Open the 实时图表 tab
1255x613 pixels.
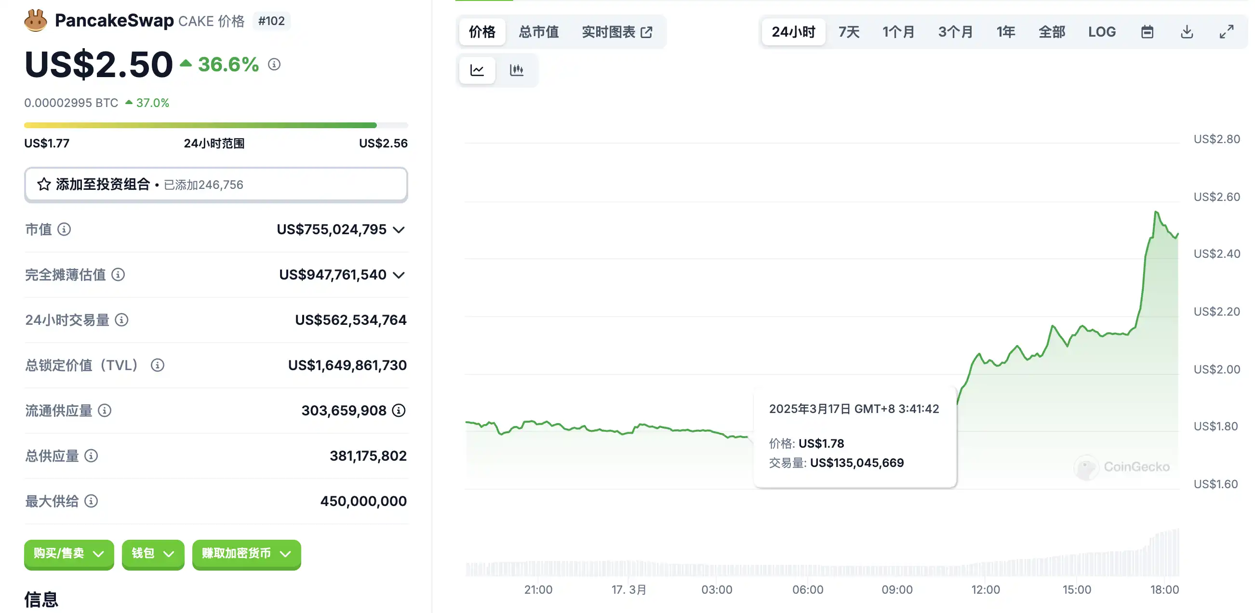(x=617, y=32)
